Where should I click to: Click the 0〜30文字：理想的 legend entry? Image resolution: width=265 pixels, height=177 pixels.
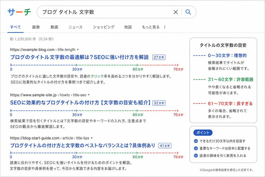point(227,55)
